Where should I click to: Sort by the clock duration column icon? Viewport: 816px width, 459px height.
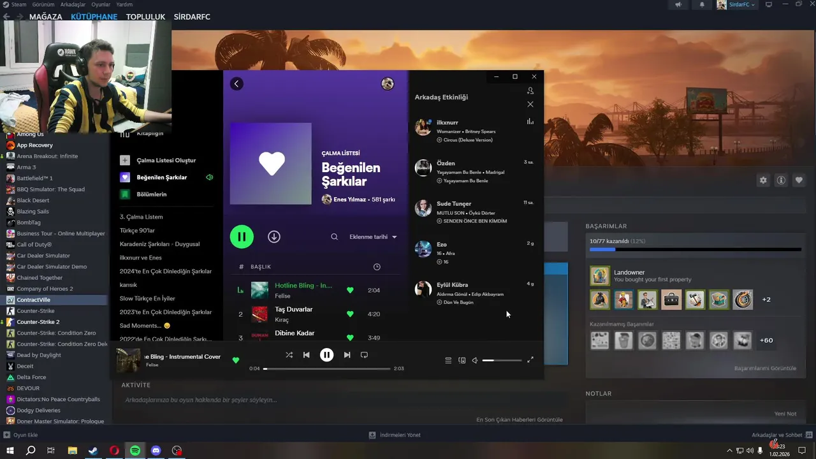377,266
